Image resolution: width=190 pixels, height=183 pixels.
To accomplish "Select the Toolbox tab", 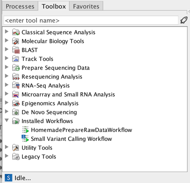I will click(54, 6).
